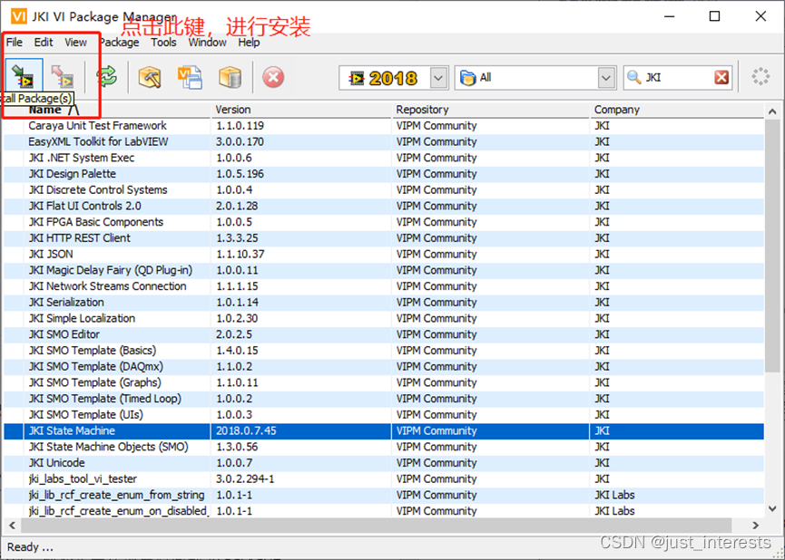
Task: Select jki_lib_rcf_create_enum_from_string row
Action: coord(384,495)
